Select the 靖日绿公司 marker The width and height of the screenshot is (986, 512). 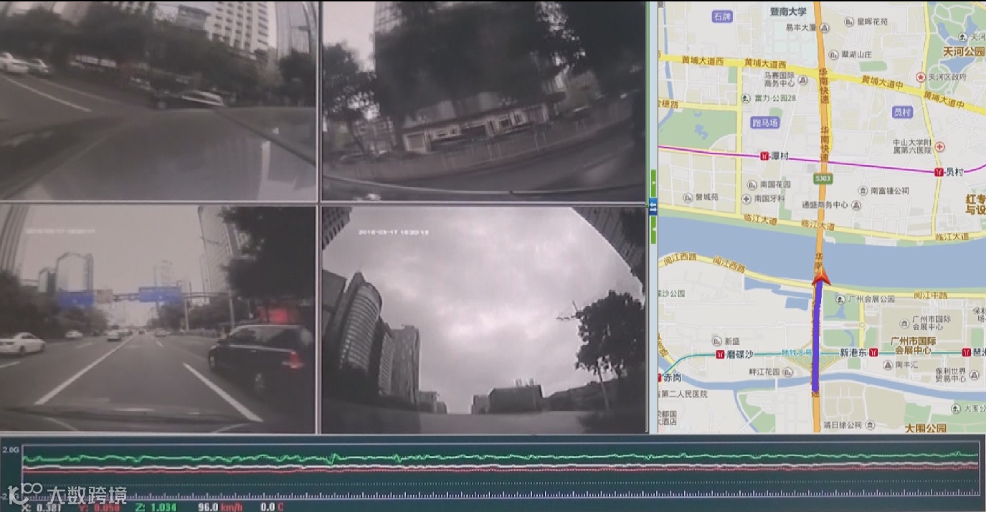point(871,425)
